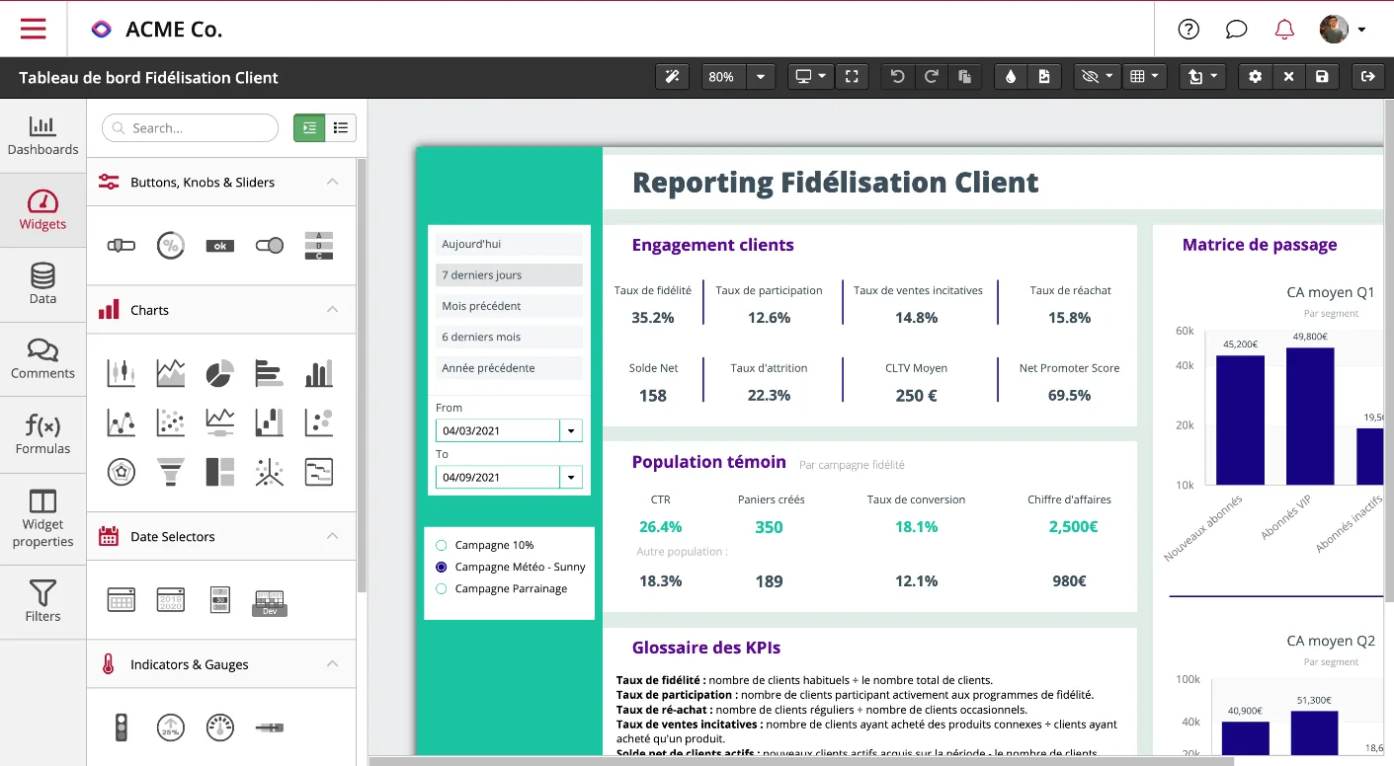1394x766 pixels.
Task: Pick the pie chart widget
Action: (x=219, y=373)
